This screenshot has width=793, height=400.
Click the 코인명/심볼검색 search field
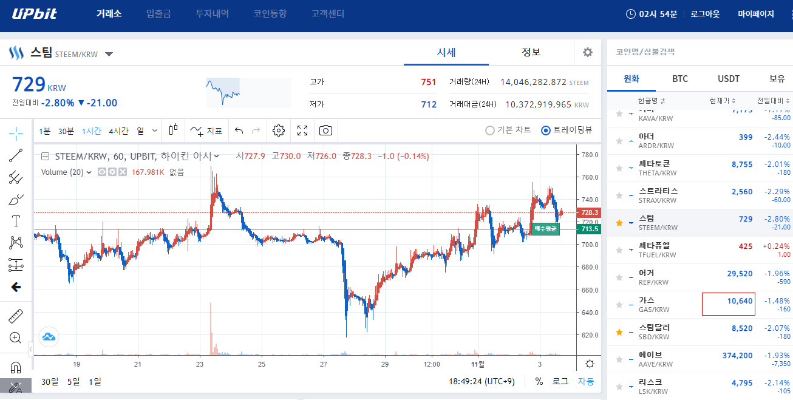(700, 52)
